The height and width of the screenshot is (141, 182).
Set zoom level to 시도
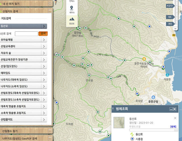170,17
